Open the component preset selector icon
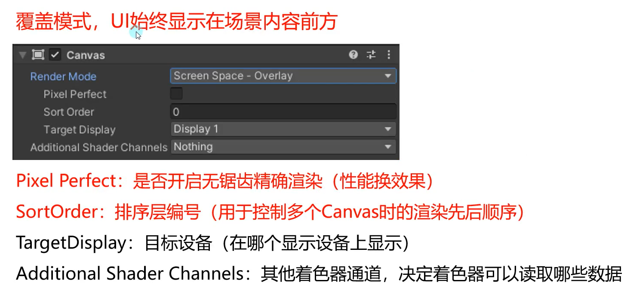 tap(371, 55)
